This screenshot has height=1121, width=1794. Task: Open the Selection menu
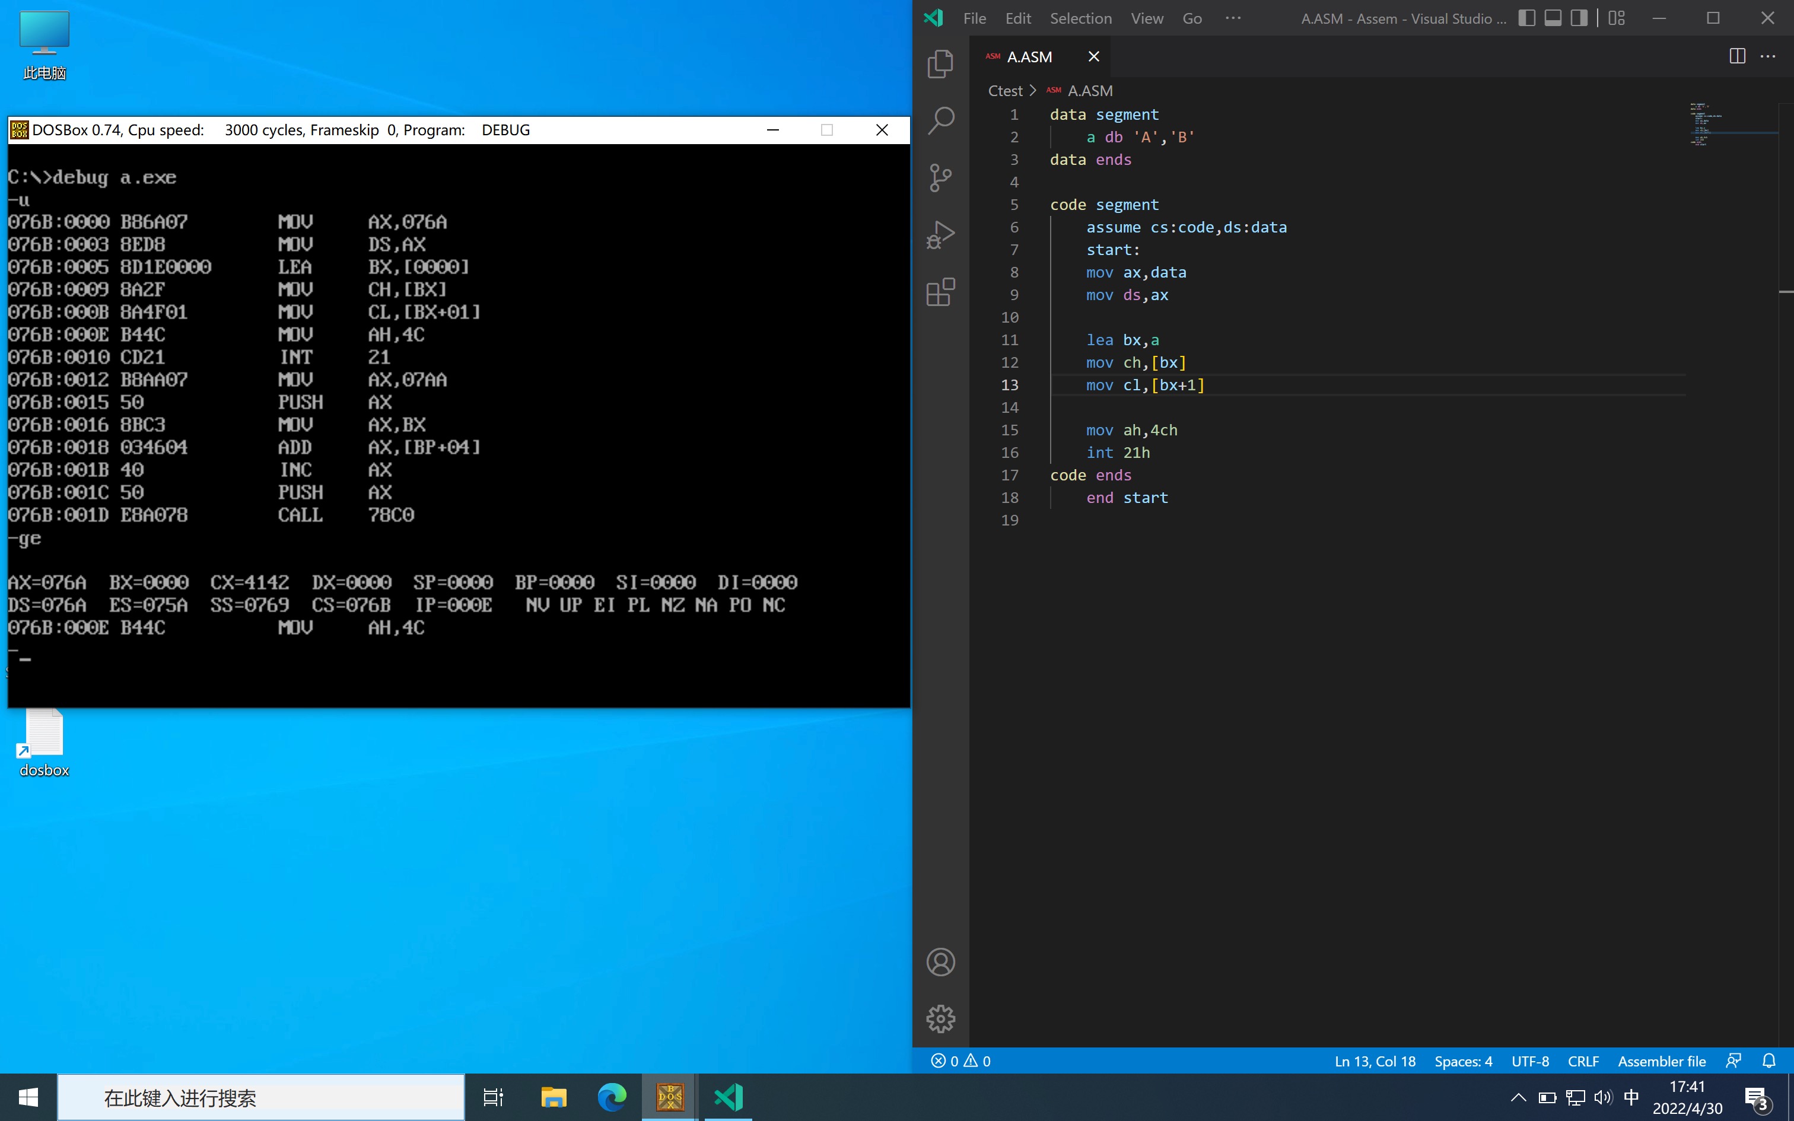1080,18
